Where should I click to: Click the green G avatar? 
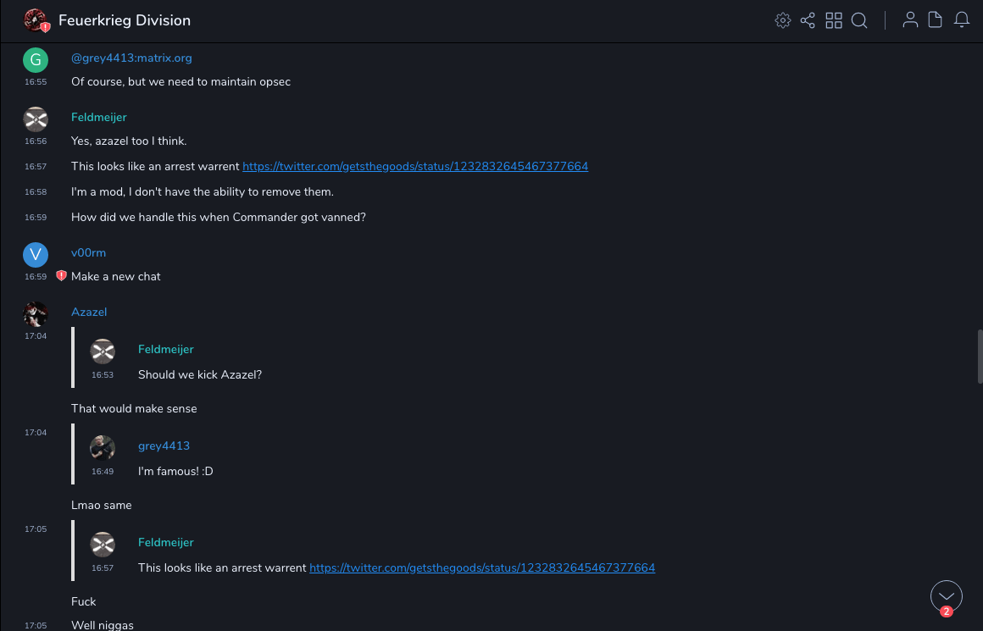click(x=36, y=59)
